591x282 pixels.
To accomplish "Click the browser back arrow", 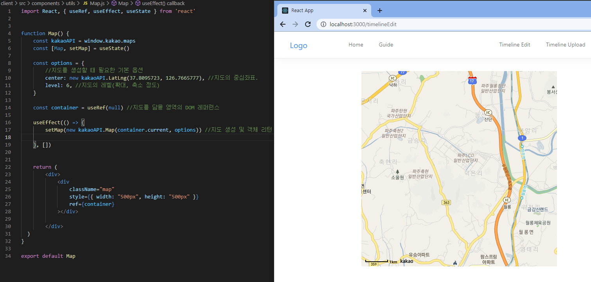I will (x=283, y=24).
